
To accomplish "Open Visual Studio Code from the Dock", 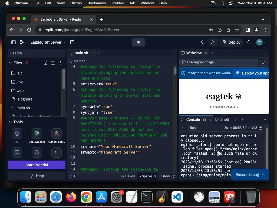I will [177, 197].
